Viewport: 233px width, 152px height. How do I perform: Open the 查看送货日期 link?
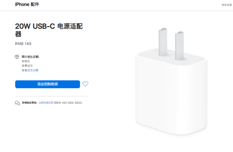(x=30, y=70)
